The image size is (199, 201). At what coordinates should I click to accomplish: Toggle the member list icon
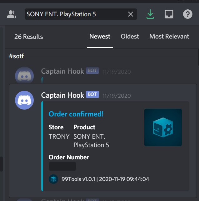(12, 14)
